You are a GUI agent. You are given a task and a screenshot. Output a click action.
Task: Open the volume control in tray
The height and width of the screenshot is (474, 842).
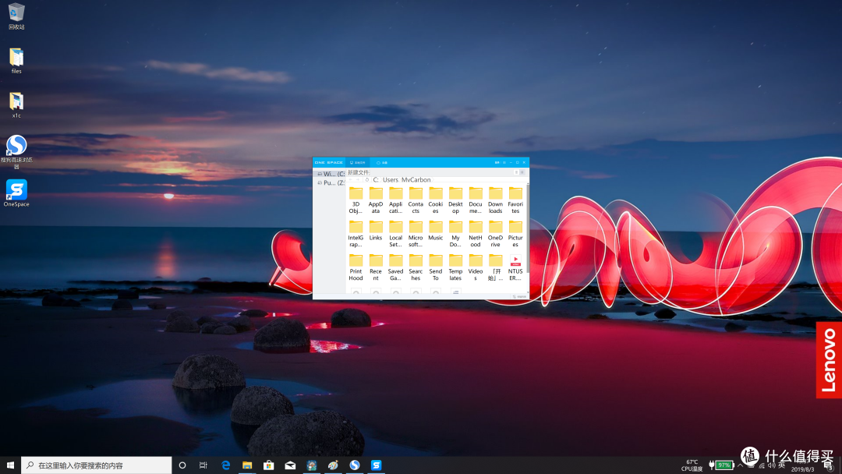click(772, 465)
